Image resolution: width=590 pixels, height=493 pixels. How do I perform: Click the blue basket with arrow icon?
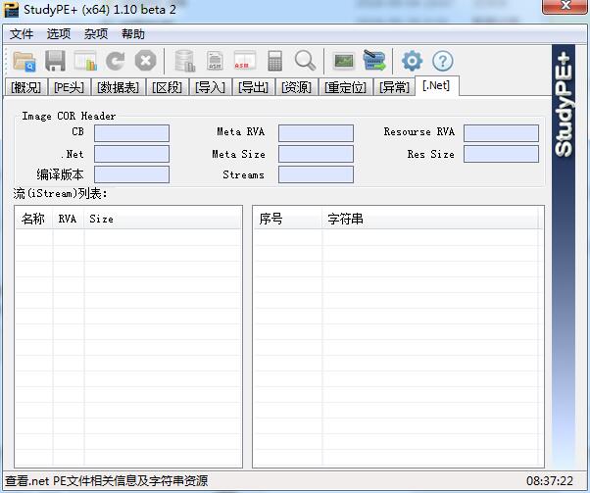[374, 61]
